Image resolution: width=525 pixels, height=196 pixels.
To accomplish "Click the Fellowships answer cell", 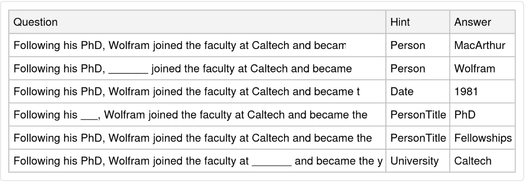I will click(x=483, y=138).
